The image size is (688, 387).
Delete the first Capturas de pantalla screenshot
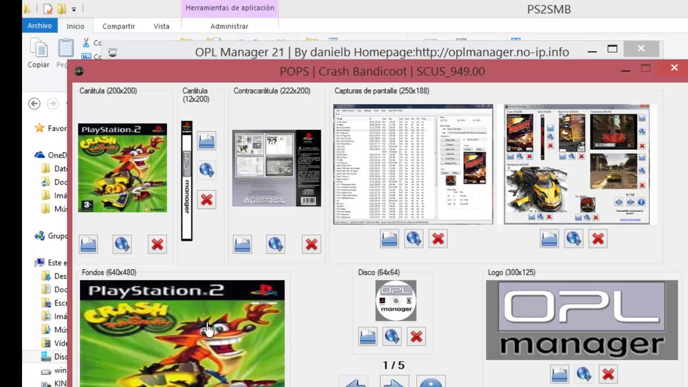(438, 239)
